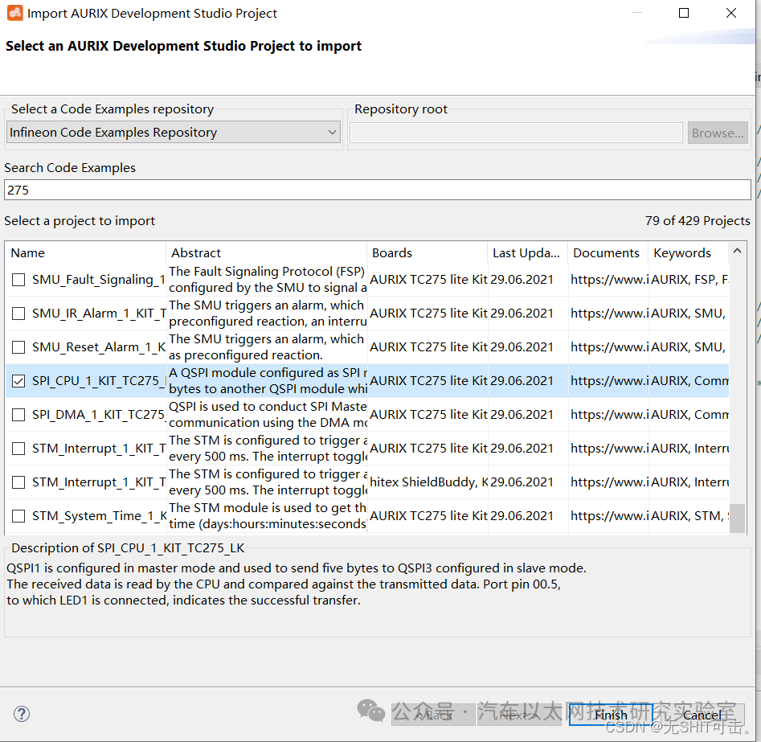Check the SMU_Fault_Signaling_1 project checkbox

pos(18,280)
